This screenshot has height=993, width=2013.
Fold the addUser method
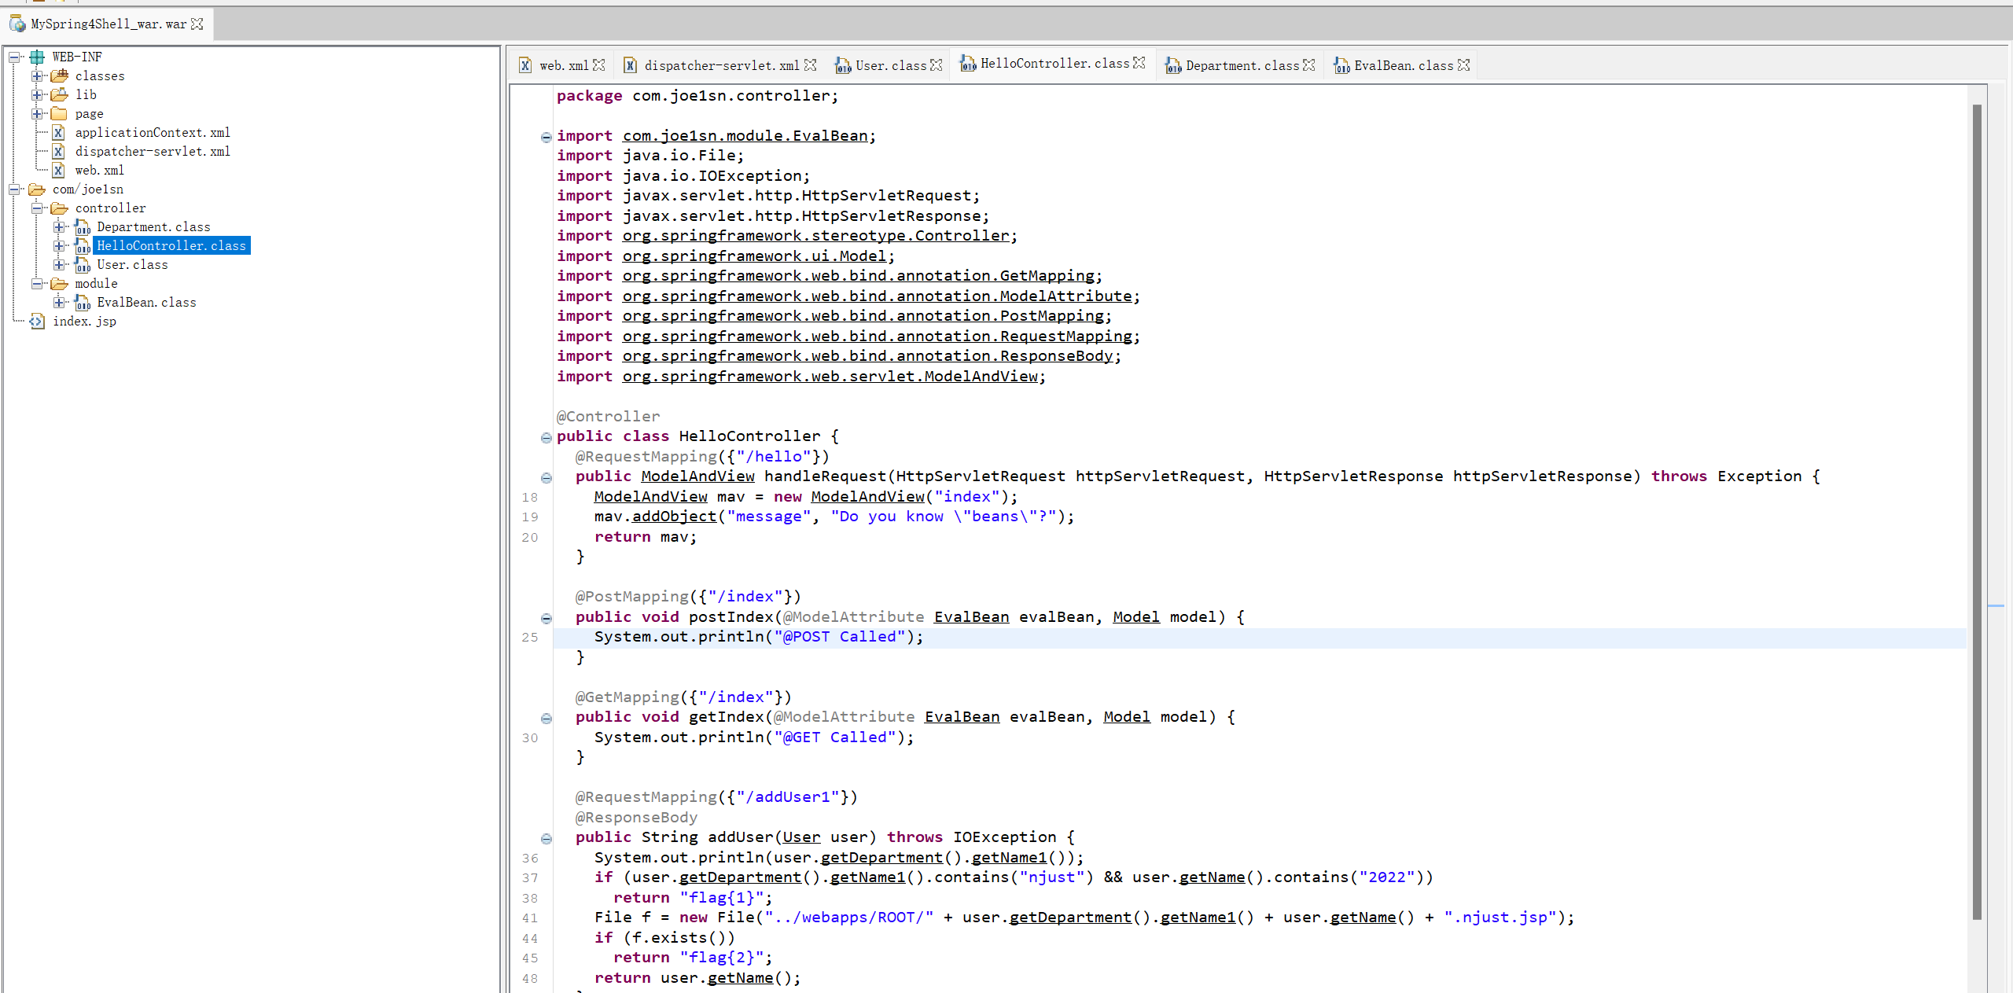[546, 838]
